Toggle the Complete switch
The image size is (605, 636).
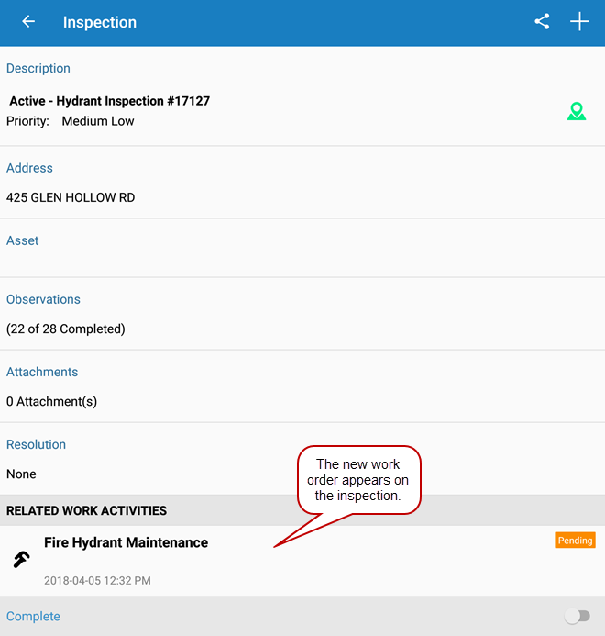577,617
